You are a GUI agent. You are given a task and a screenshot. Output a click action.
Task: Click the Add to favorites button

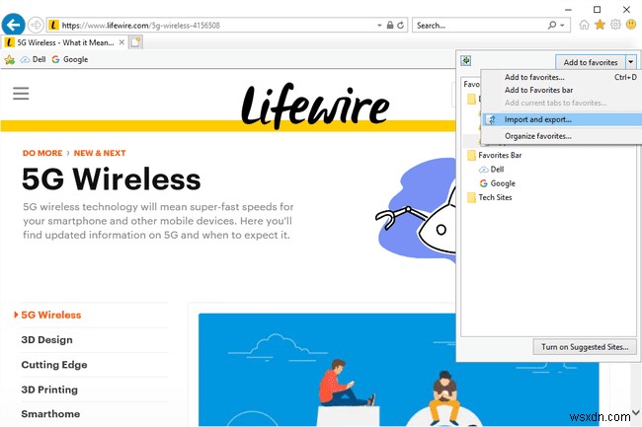pyautogui.click(x=590, y=62)
